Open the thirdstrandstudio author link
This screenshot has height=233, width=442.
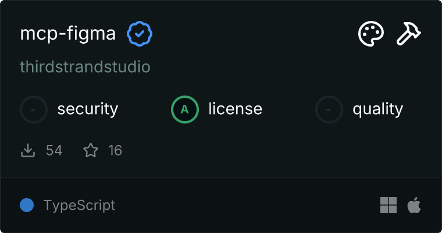(x=85, y=67)
